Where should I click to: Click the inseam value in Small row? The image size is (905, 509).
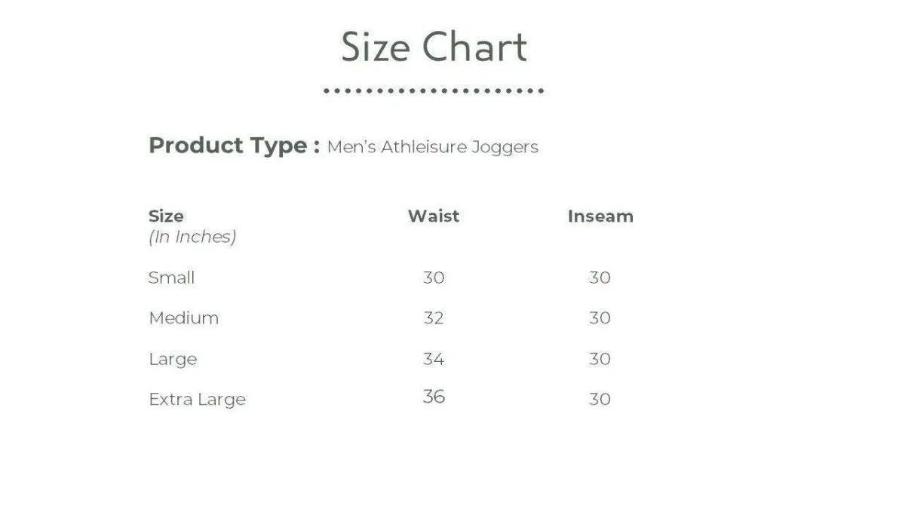[x=600, y=277]
